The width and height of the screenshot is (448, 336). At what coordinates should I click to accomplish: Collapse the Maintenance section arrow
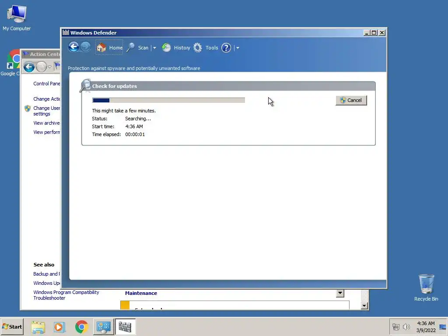coord(340,293)
